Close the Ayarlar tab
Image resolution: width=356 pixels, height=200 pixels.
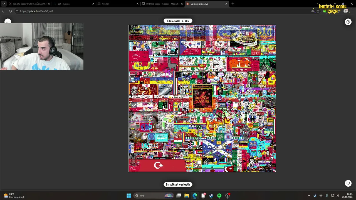(138, 4)
